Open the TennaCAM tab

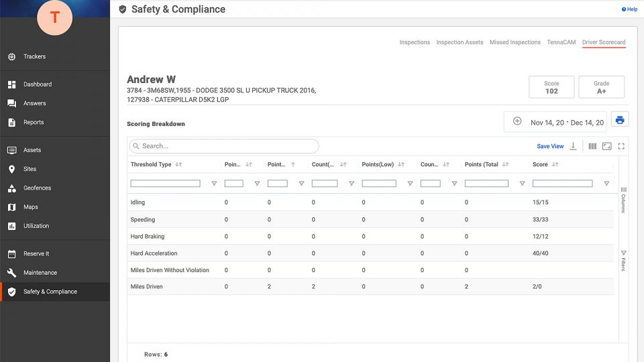(561, 42)
